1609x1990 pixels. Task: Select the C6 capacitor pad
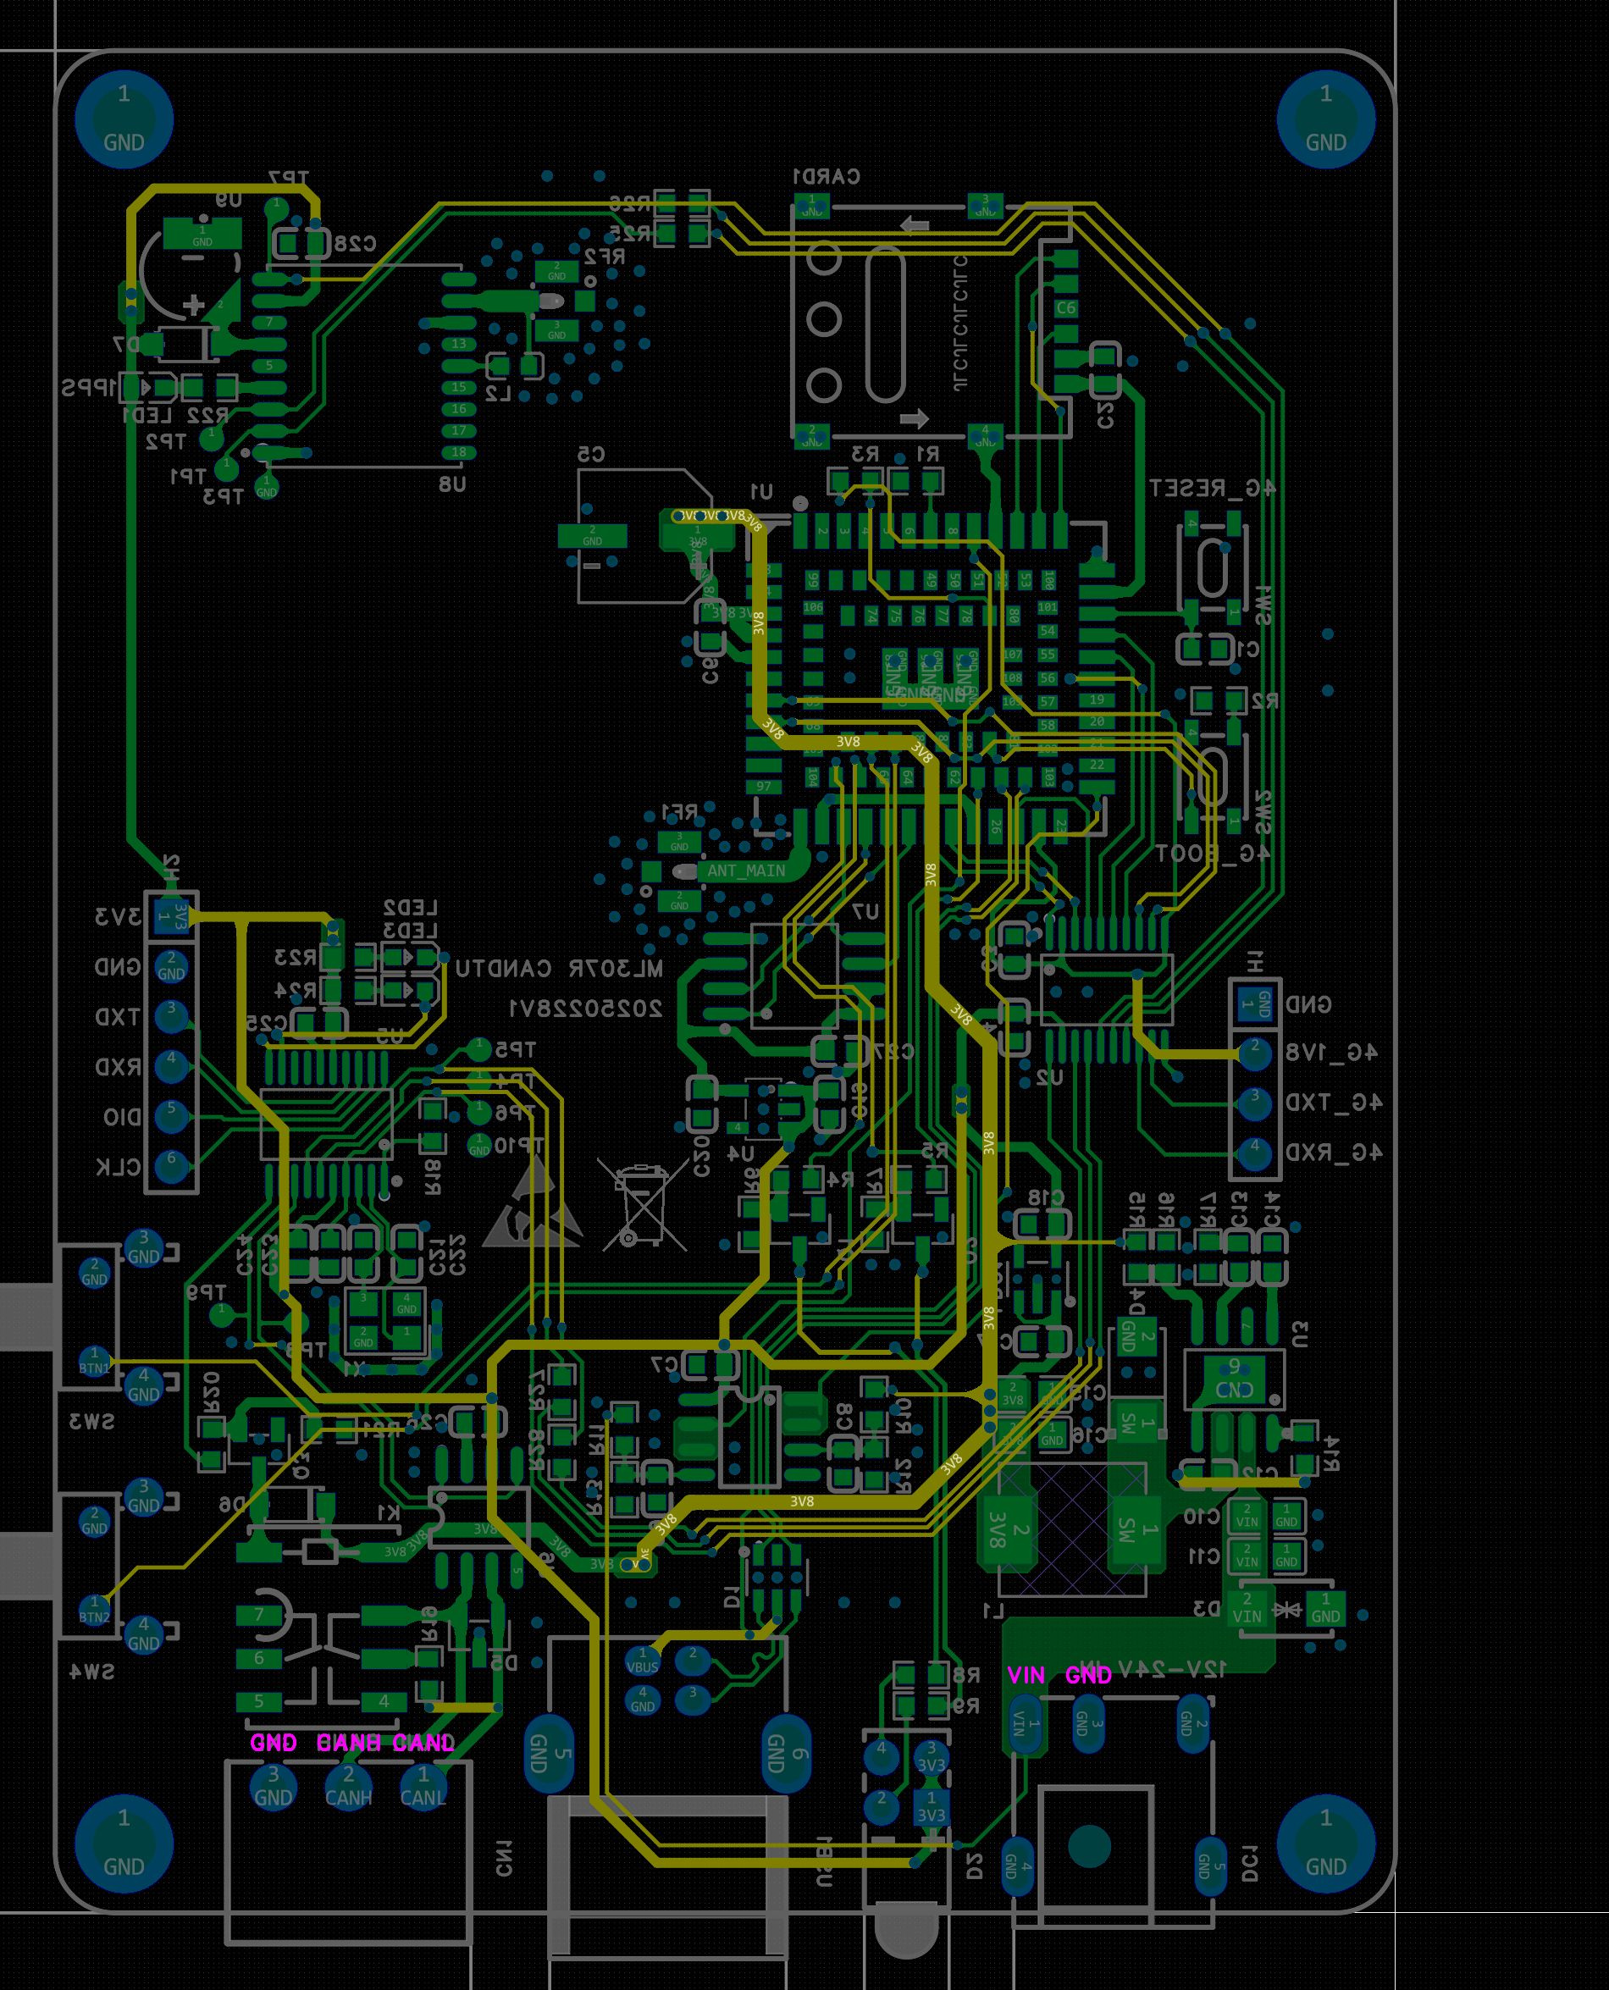(1066, 307)
